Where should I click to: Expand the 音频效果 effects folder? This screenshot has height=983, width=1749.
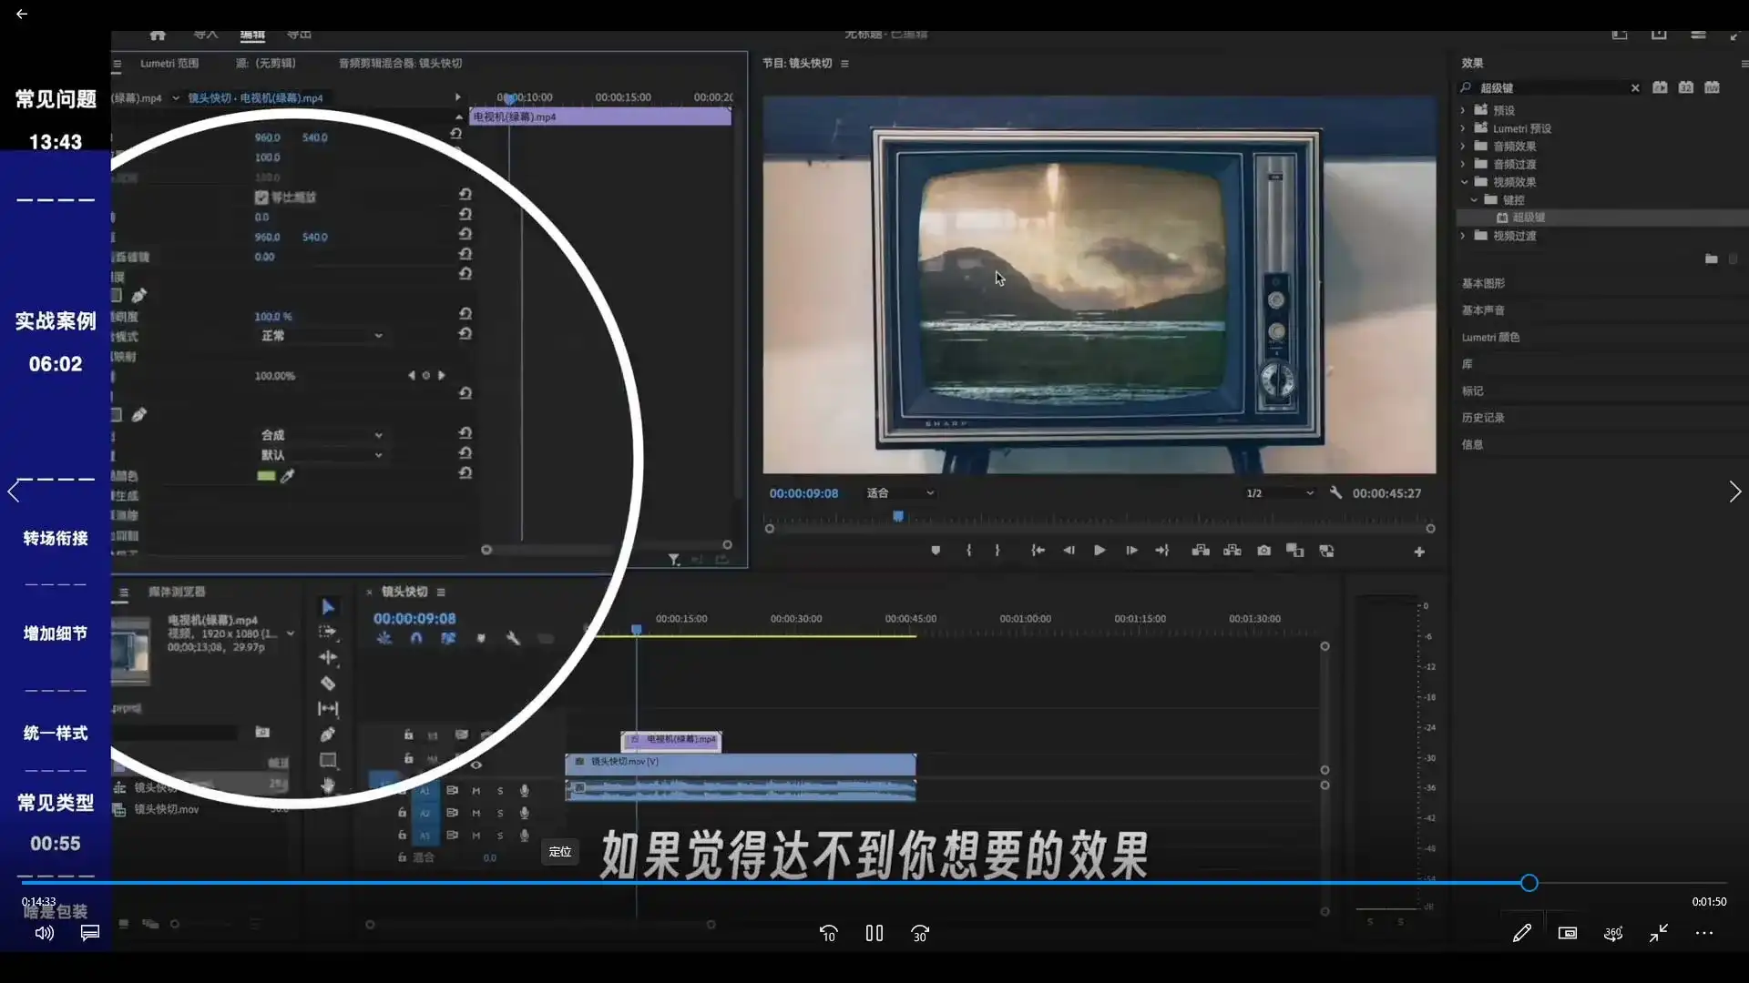[x=1463, y=146]
